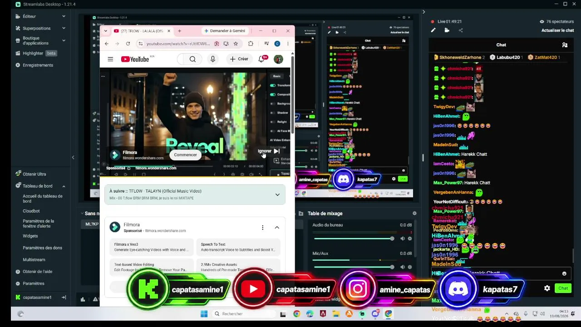Screen dimensions: 581x327
Task: Mute the Audio du bureau source
Action: point(403,238)
